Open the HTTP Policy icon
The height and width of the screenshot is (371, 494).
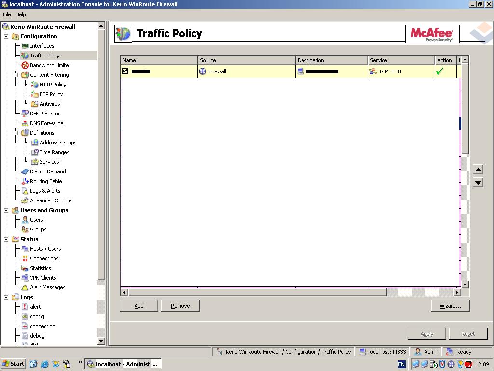pos(35,85)
